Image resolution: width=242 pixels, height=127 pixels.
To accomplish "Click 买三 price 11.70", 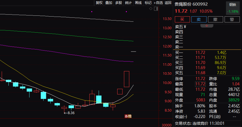I will [x=200, y=63].
